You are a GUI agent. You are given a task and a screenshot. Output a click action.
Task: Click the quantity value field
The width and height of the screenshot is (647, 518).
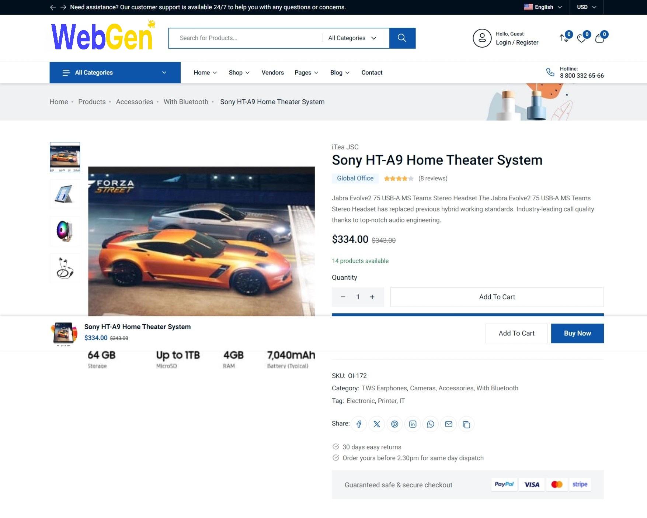[358, 297]
